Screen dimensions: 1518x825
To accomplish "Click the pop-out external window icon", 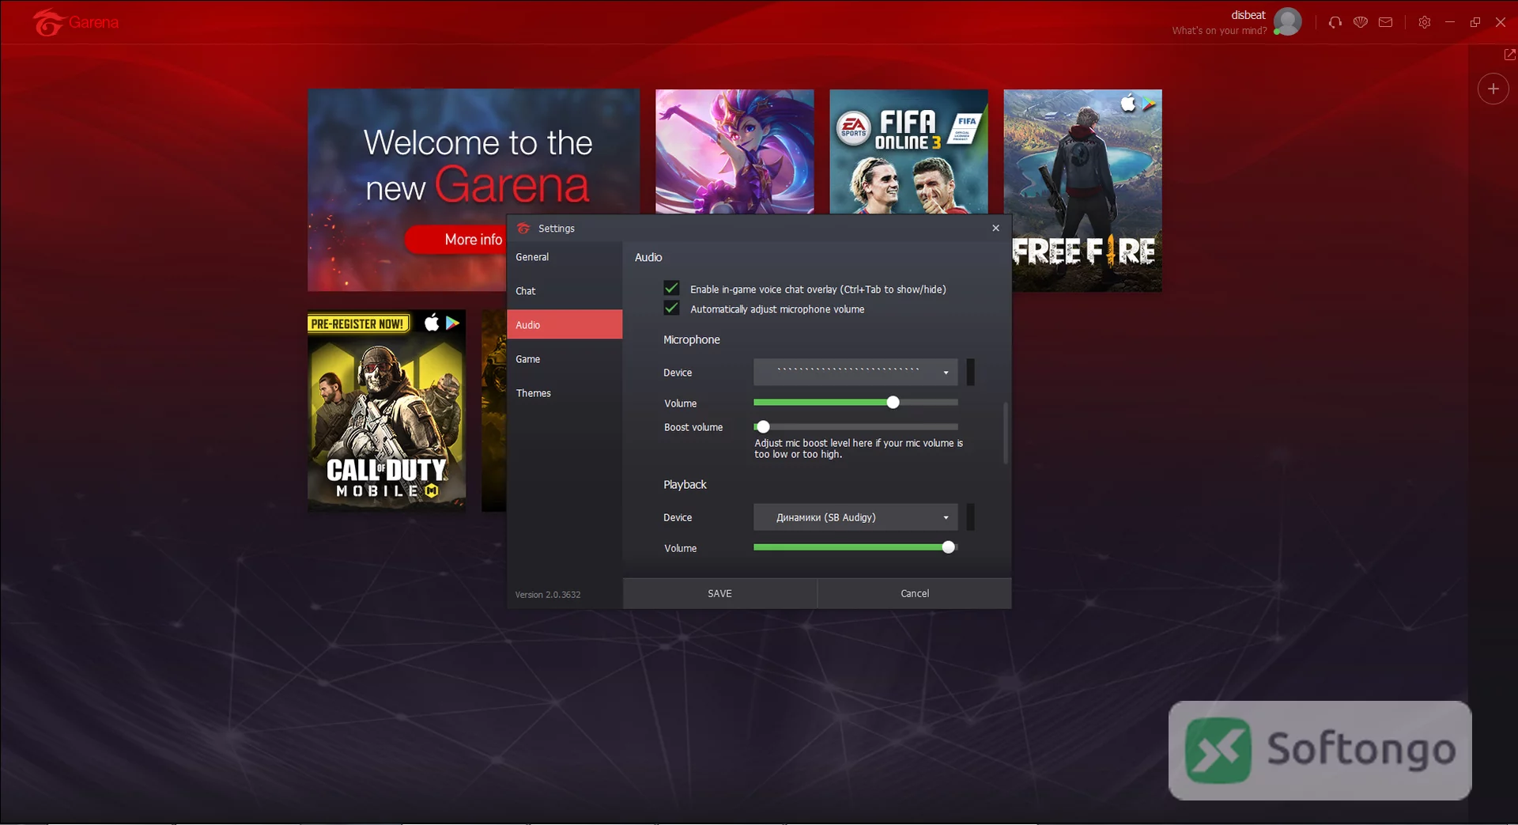I will click(1509, 54).
